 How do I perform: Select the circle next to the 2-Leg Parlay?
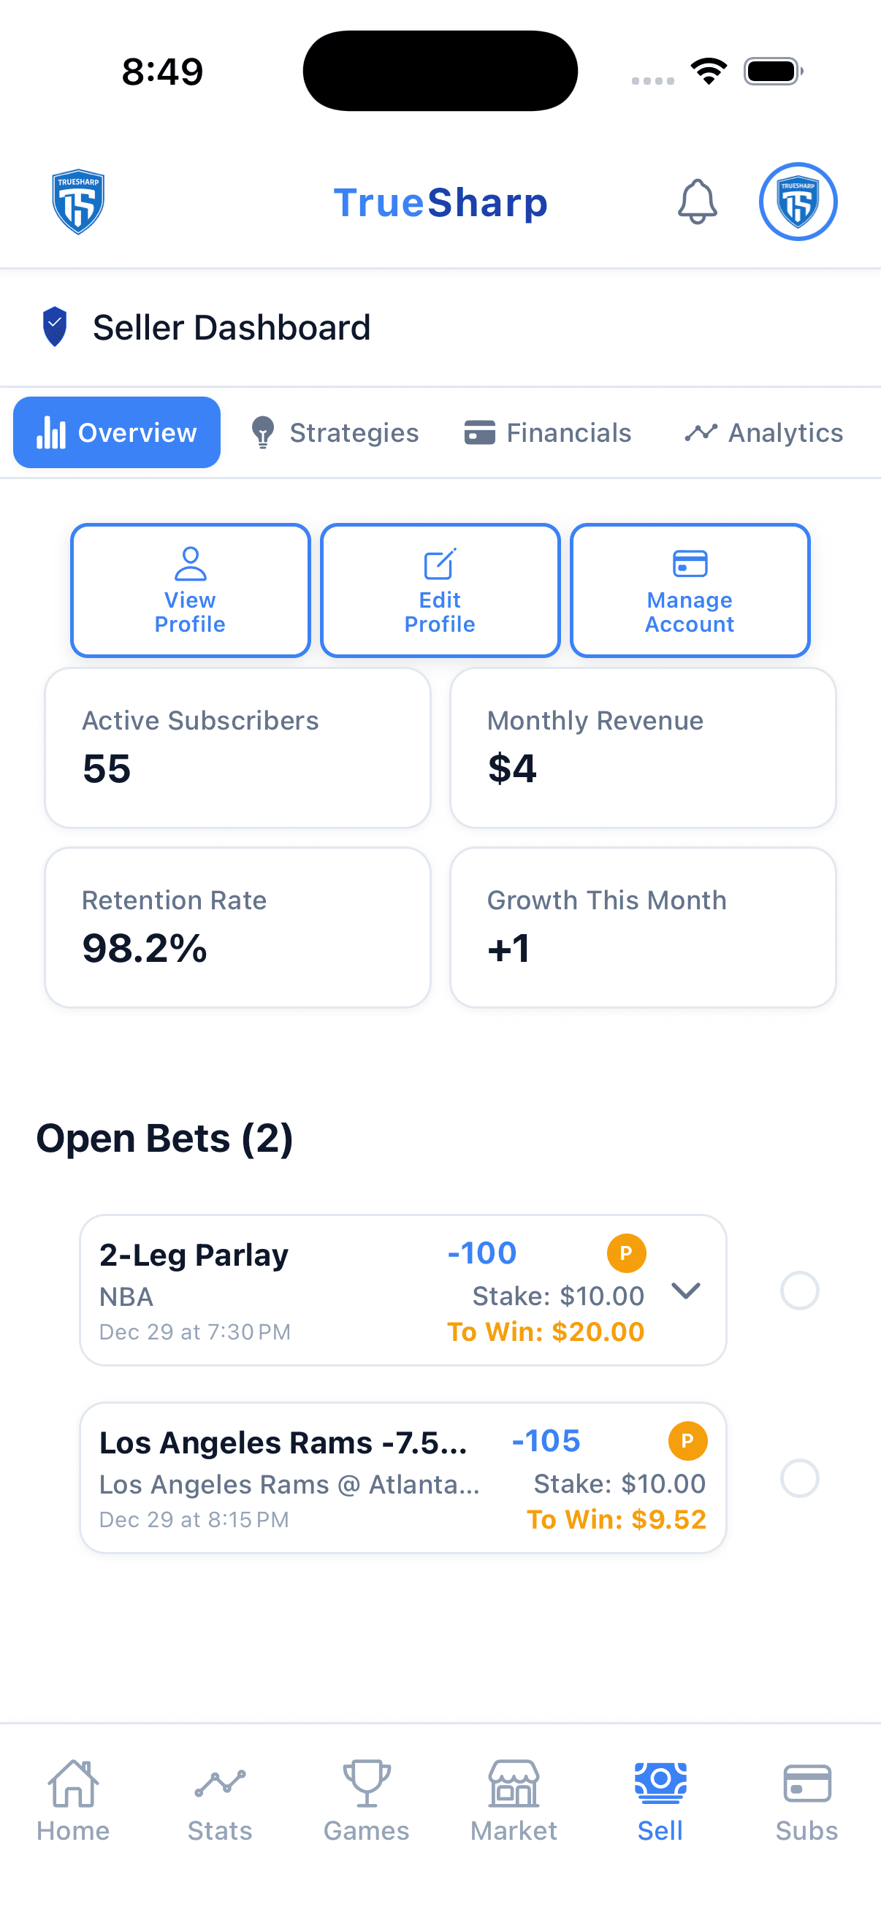click(x=799, y=1291)
